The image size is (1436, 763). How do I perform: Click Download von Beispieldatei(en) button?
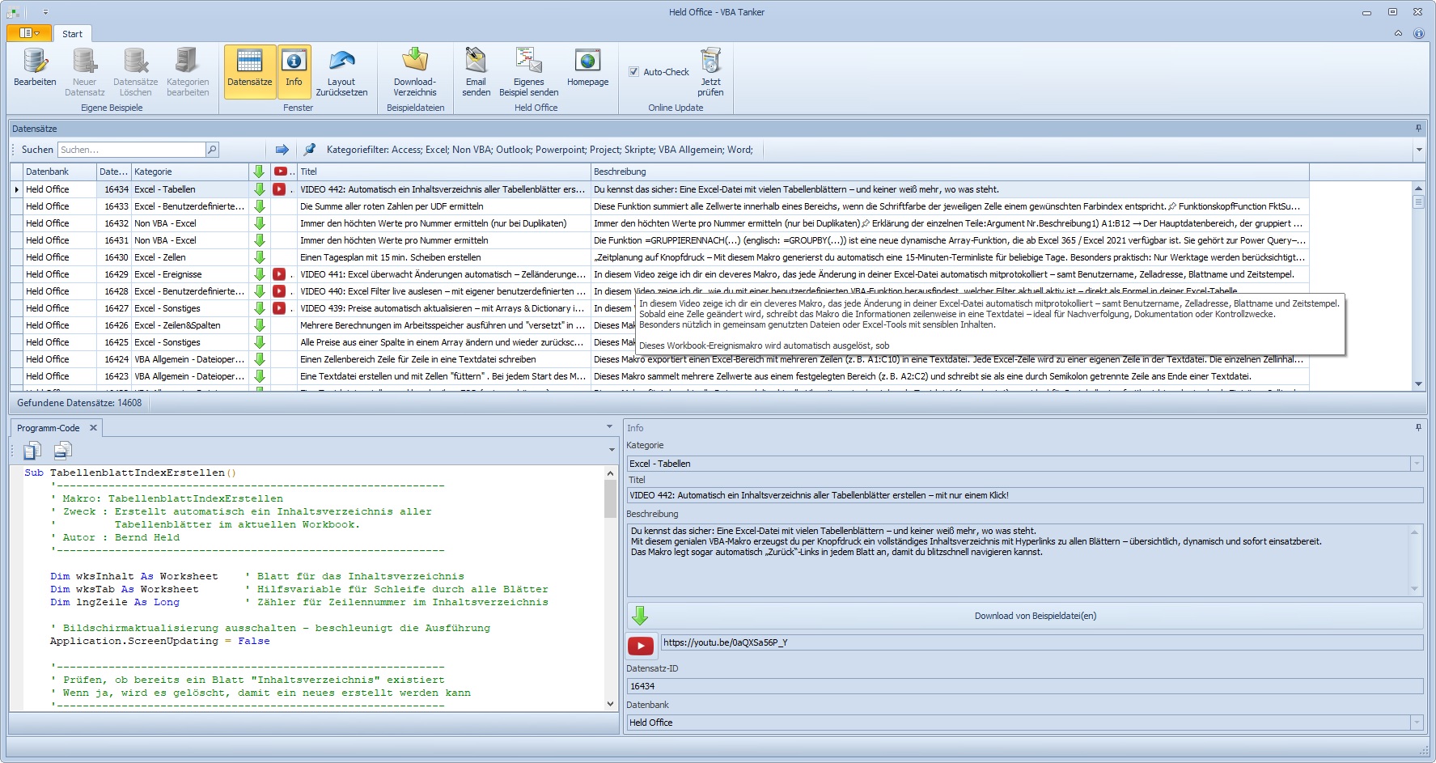(x=1035, y=616)
